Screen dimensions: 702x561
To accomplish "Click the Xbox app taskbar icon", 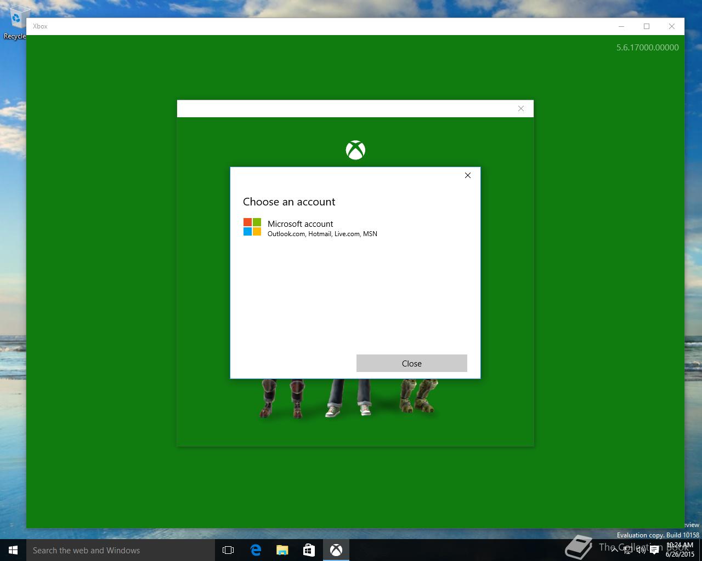I will pyautogui.click(x=336, y=550).
